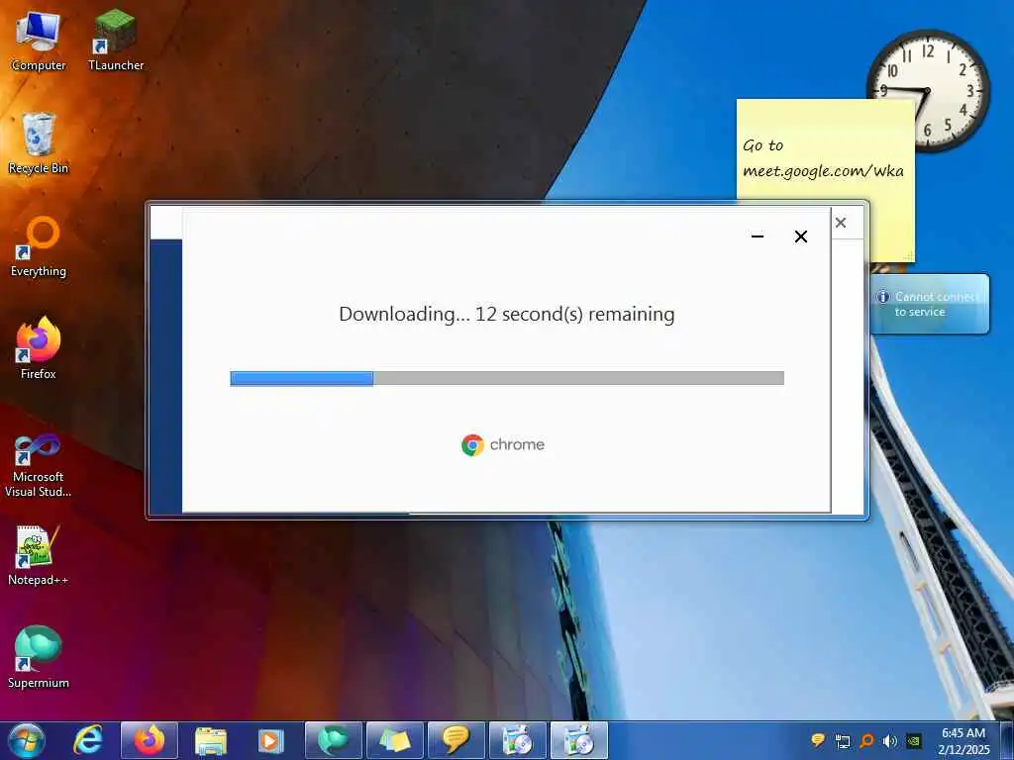Select the Supermium desktop shortcut
The height and width of the screenshot is (760, 1014).
point(39,657)
